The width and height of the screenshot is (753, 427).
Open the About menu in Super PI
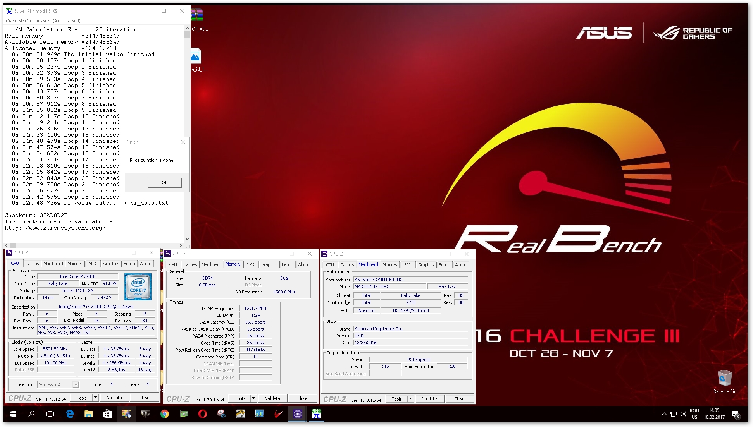pos(47,21)
